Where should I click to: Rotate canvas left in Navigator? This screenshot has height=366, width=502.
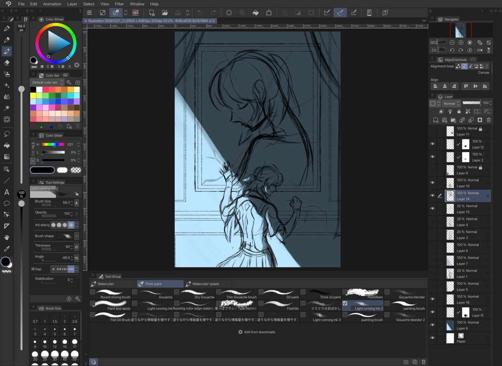pos(452,50)
